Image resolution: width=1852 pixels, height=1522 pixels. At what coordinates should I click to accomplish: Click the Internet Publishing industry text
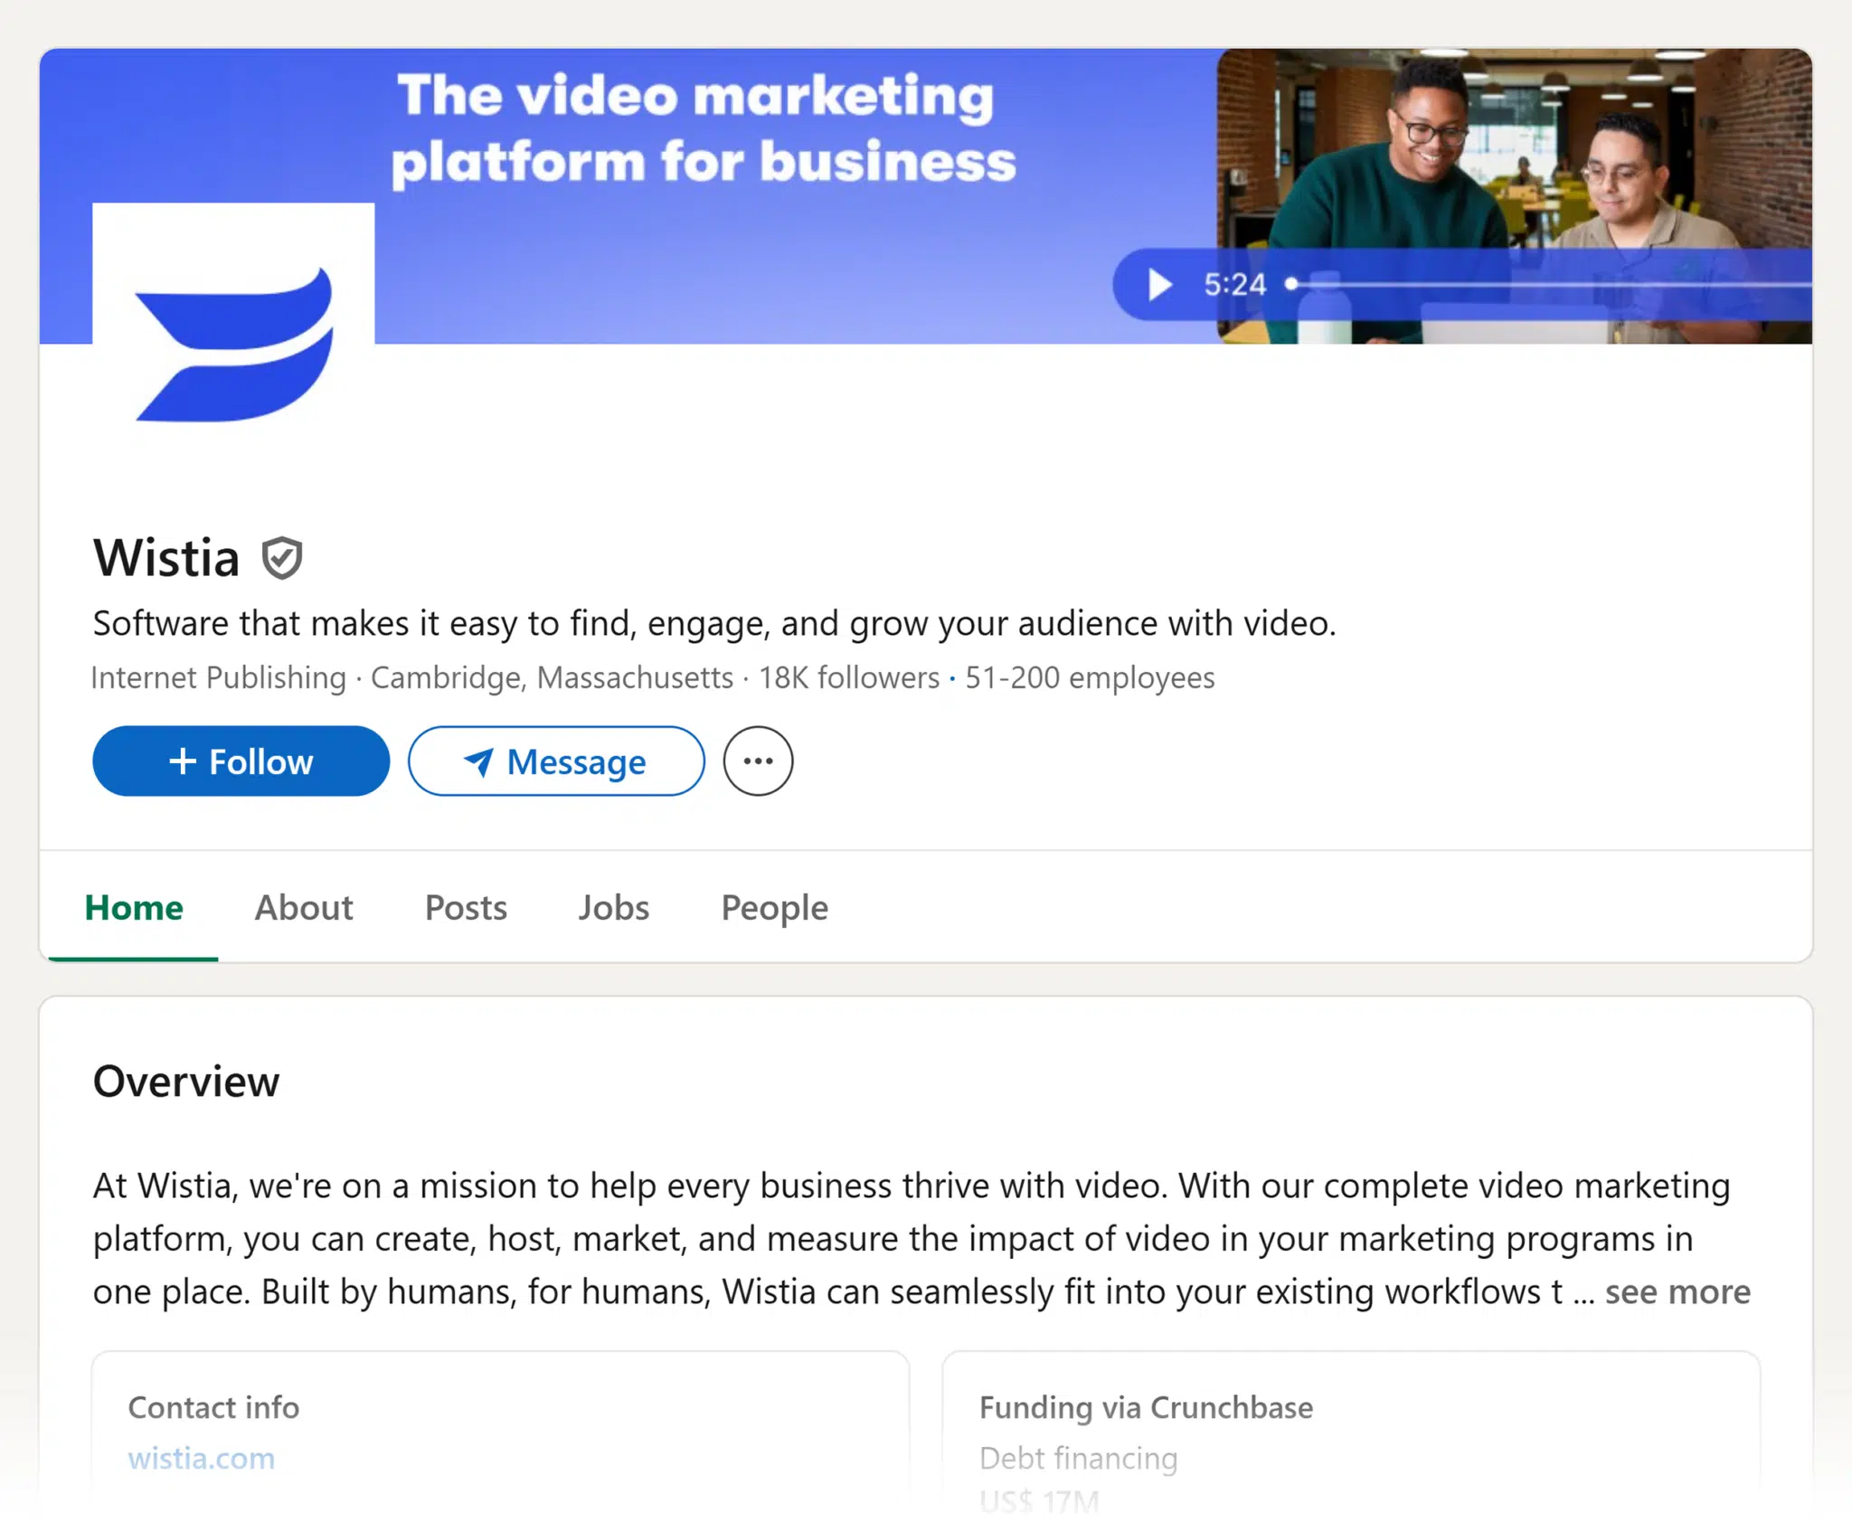point(219,677)
